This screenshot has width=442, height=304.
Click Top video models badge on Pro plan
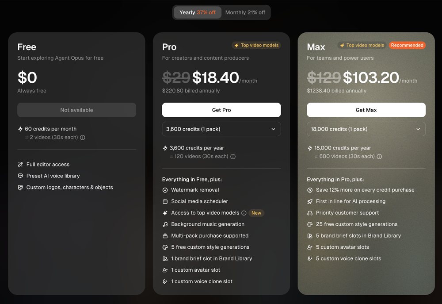coord(256,45)
